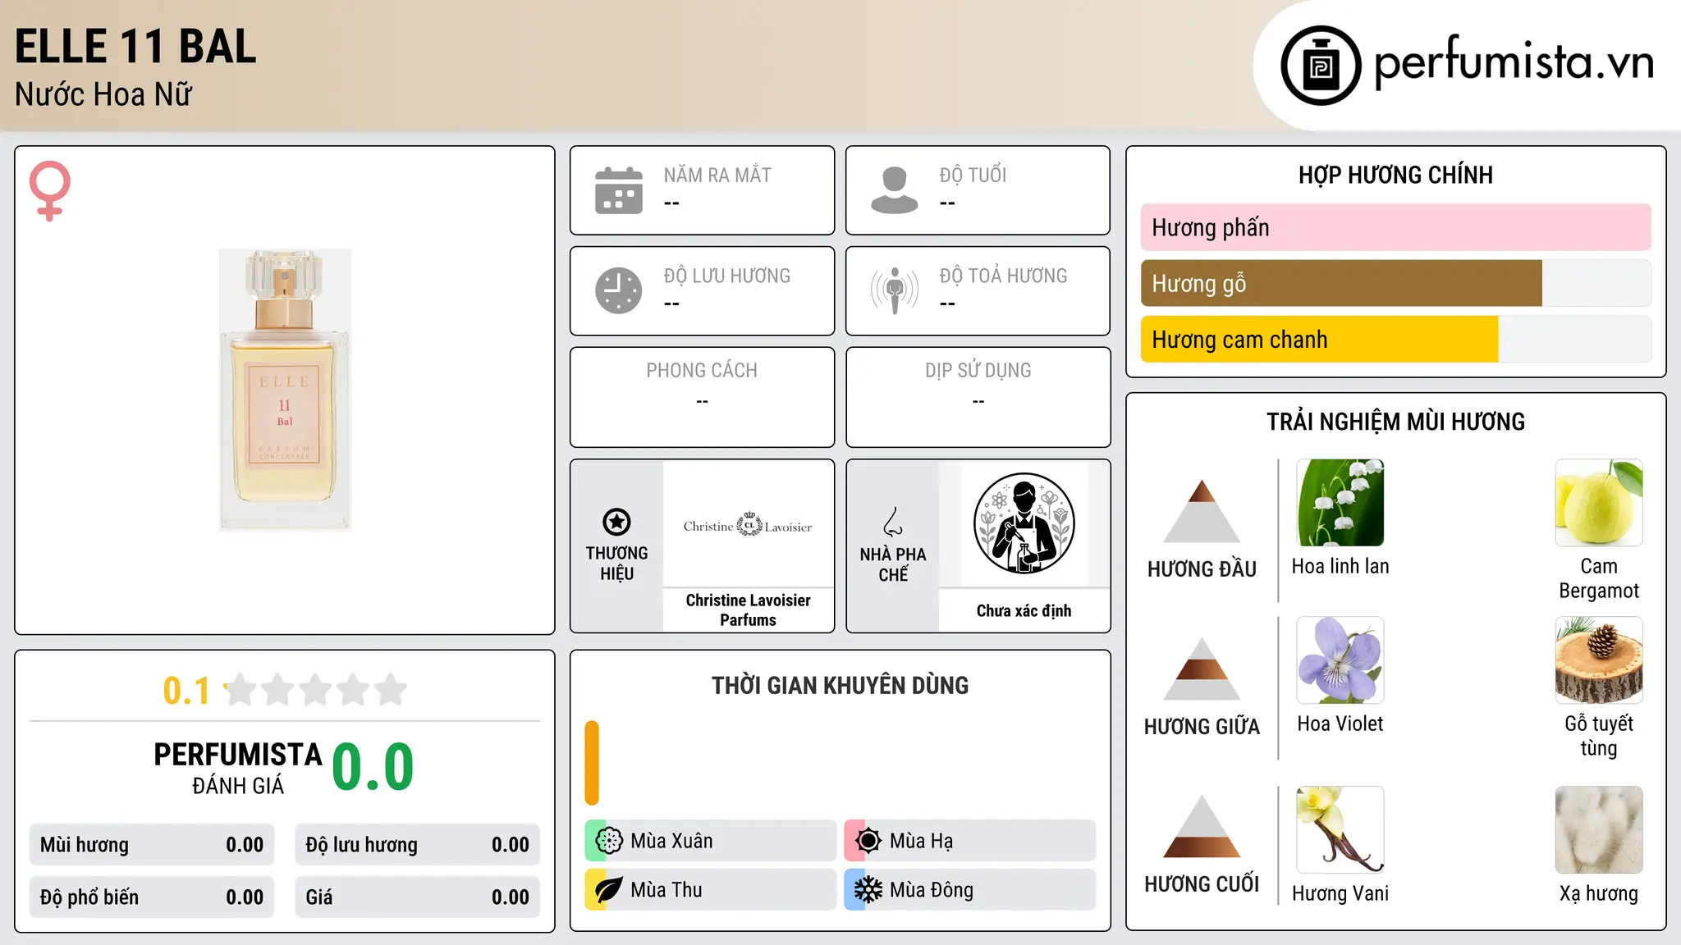Click the Christine Lavoisier Parfums brand name

point(748,609)
